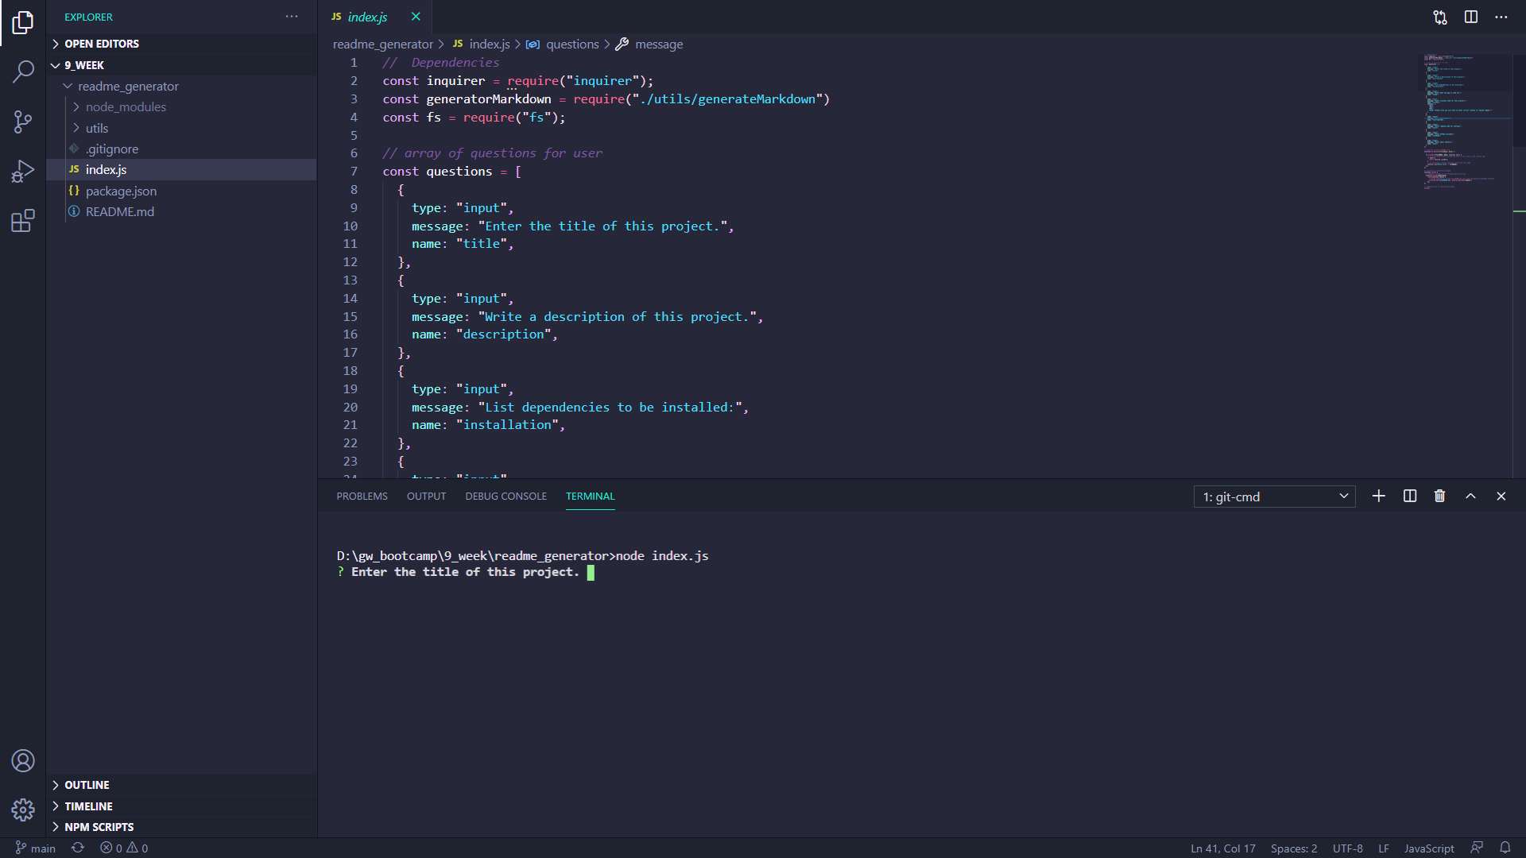Click the JavaScript language mode indicator
The image size is (1526, 858).
[1428, 848]
